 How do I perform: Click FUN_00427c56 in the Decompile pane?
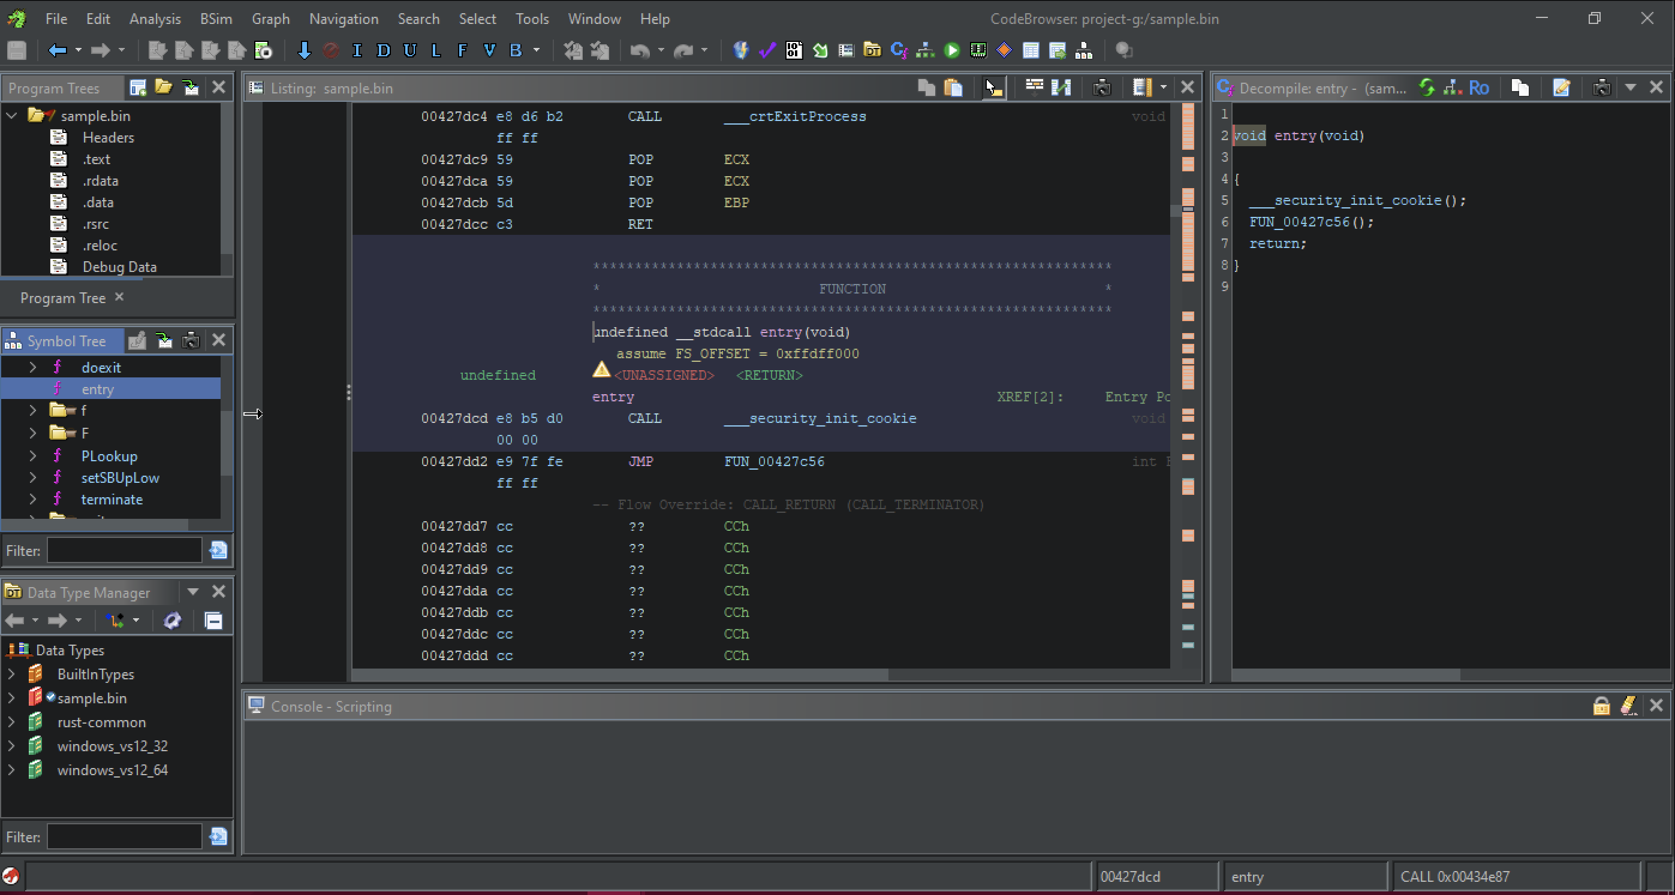(1299, 222)
